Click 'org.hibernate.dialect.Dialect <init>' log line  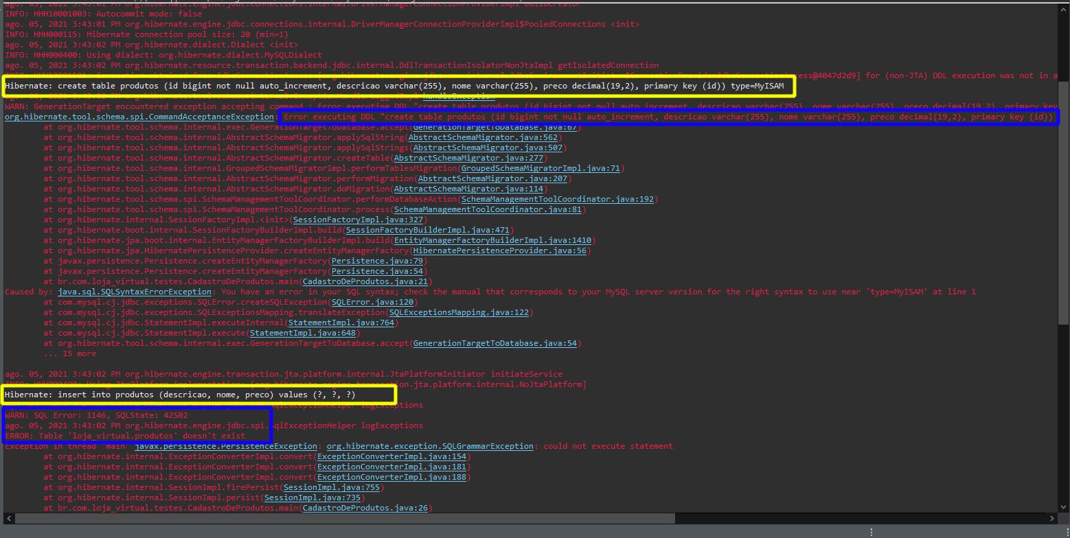pos(151,45)
